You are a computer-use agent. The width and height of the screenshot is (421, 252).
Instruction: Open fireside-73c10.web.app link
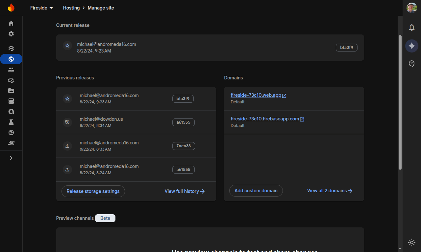[x=256, y=95]
